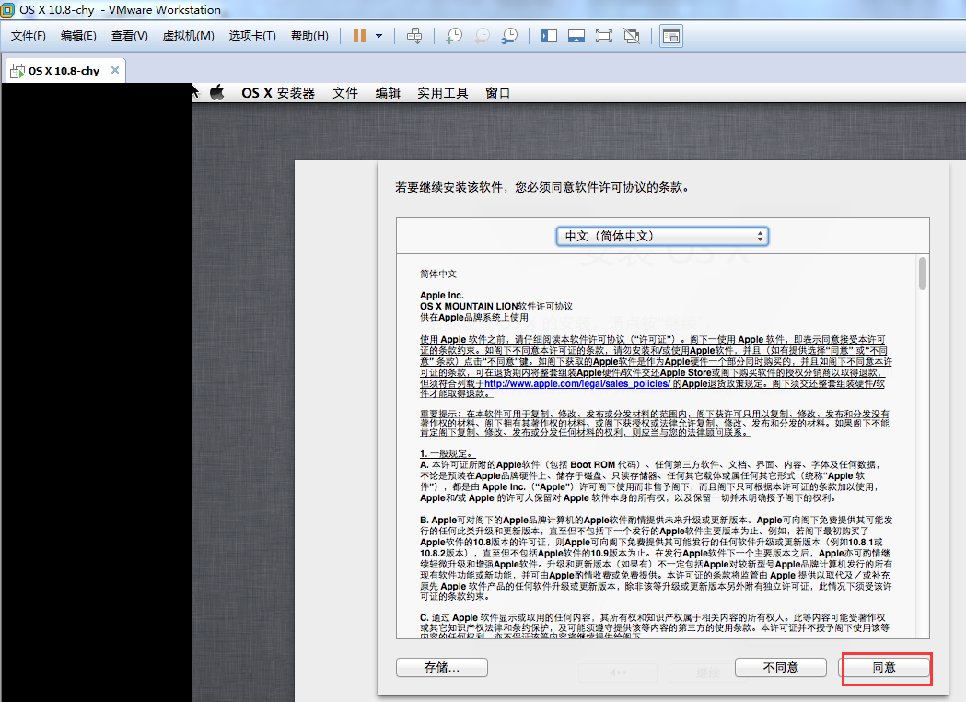Click the 同意 (Agree) button
The height and width of the screenshot is (702, 966).
[x=884, y=667]
